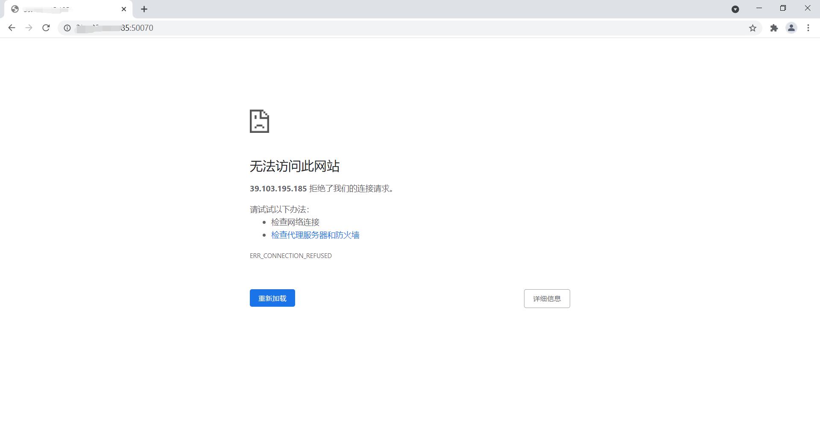
Task: Click the Chrome profile avatar icon
Action: coord(791,28)
